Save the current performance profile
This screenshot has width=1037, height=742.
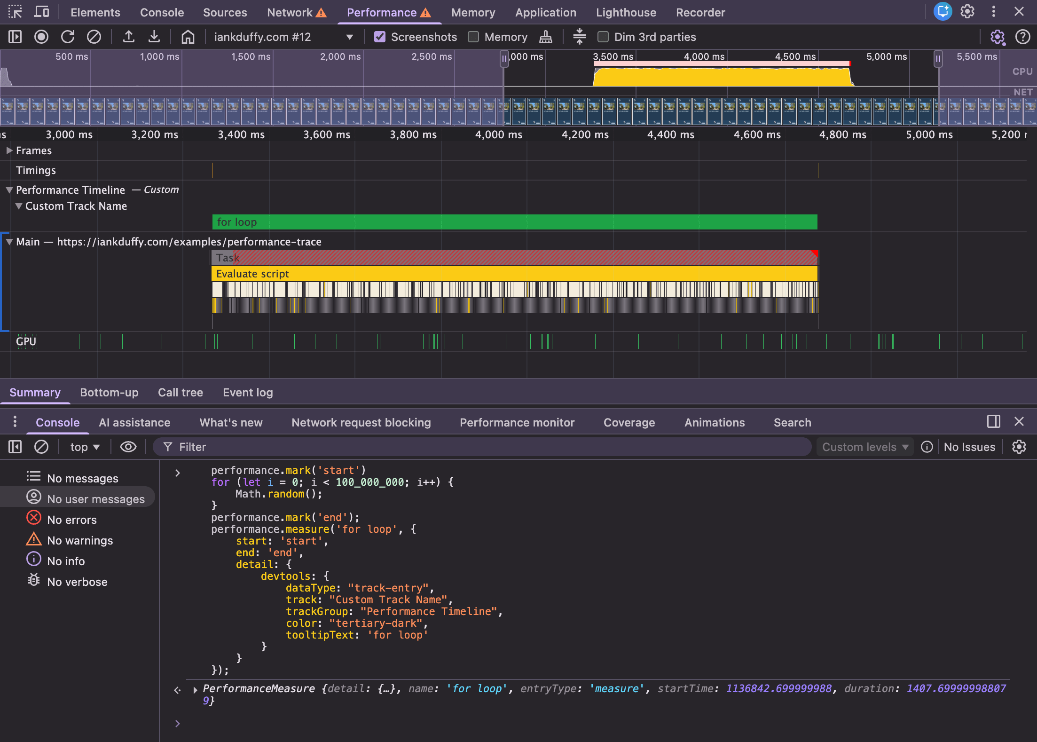pos(154,36)
